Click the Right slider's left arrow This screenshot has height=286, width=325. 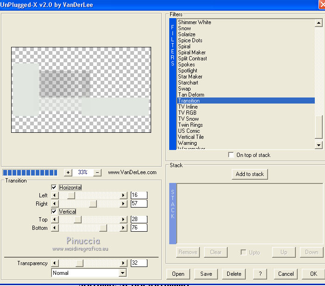click(x=55, y=204)
